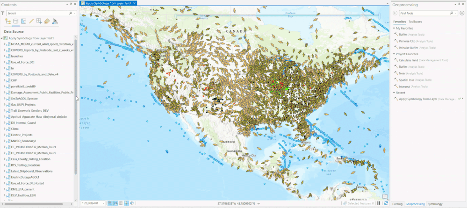This screenshot has width=467, height=208.
Task: Switch to the Favorites tab
Action: coord(399,22)
